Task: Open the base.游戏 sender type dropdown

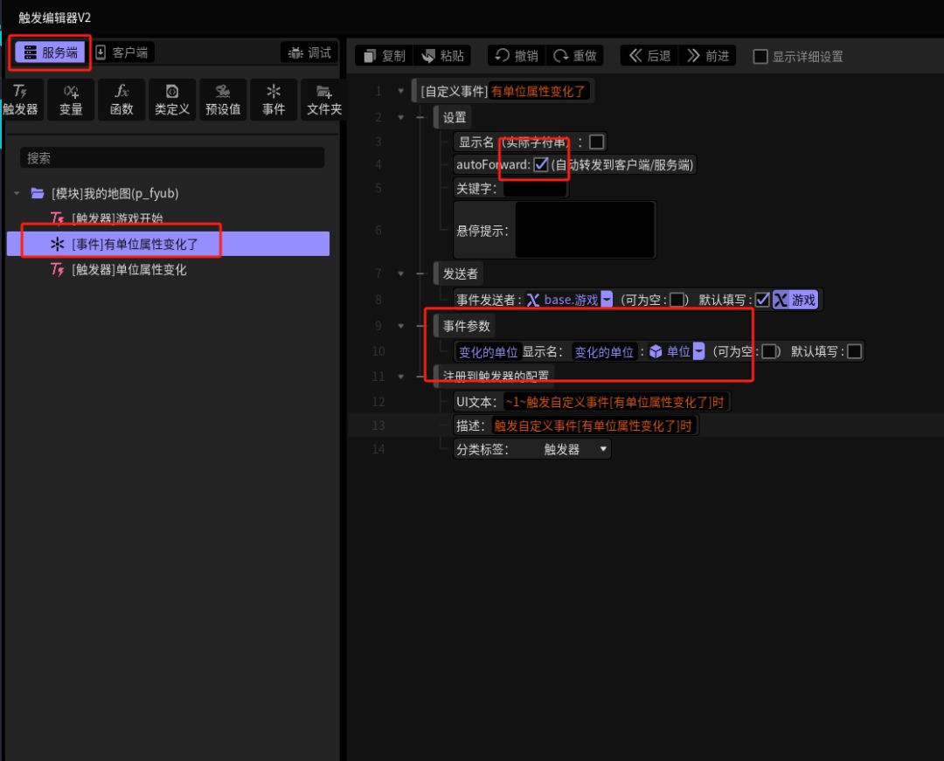Action: point(607,300)
